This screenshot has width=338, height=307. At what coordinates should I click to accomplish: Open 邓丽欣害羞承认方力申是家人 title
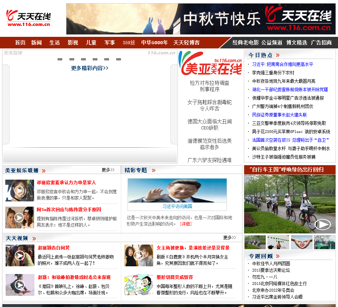pos(66,182)
